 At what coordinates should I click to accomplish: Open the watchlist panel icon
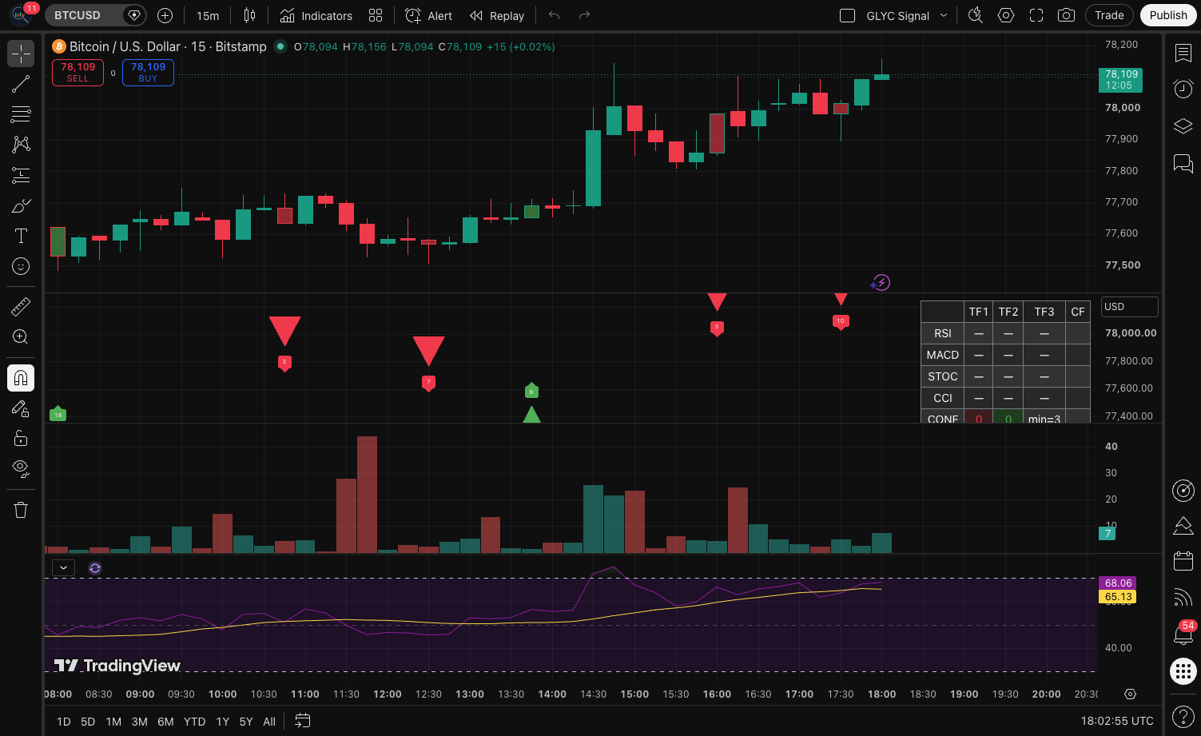tap(1183, 54)
